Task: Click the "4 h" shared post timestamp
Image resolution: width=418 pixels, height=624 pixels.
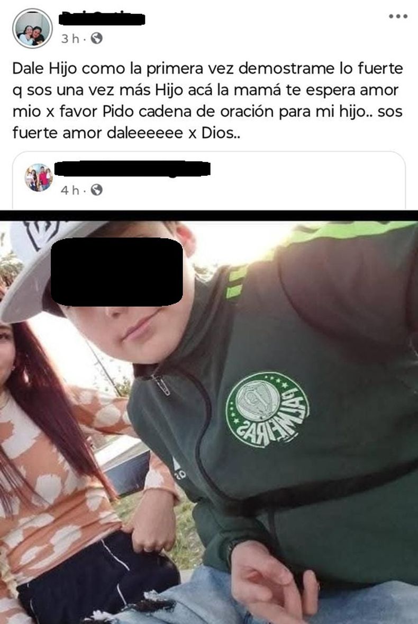Action: [70, 190]
